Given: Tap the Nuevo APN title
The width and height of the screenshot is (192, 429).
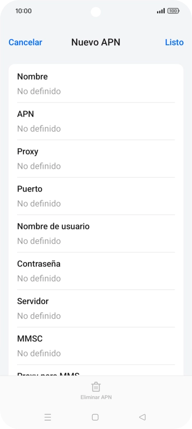Looking at the screenshot, I should click(96, 42).
